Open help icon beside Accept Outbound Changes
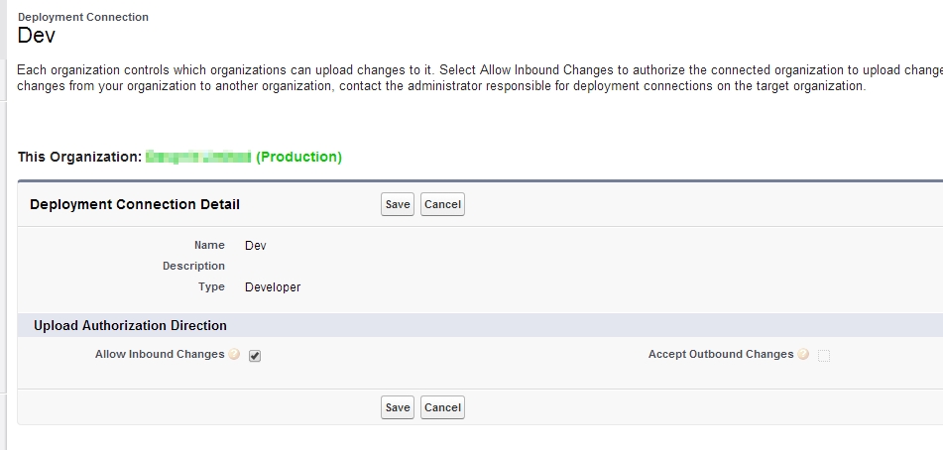 point(803,355)
